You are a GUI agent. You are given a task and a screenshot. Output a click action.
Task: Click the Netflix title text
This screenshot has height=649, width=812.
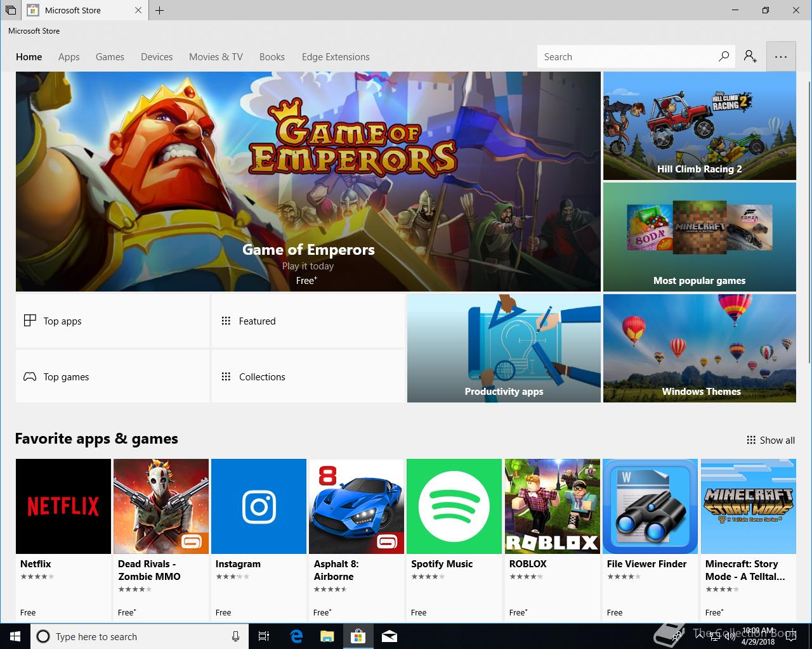tap(36, 563)
